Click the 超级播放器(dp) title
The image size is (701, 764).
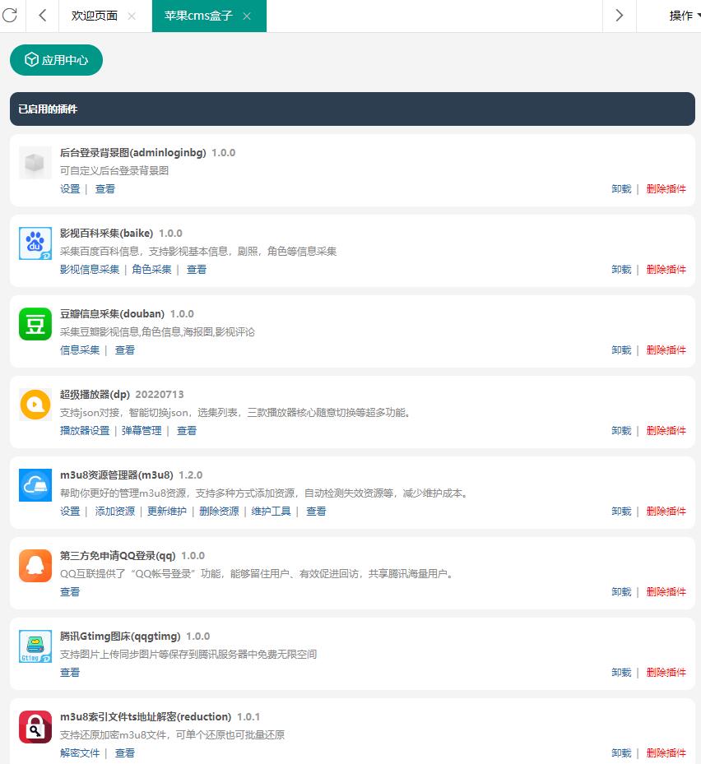pos(95,395)
